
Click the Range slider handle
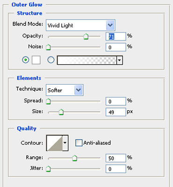[75, 158]
